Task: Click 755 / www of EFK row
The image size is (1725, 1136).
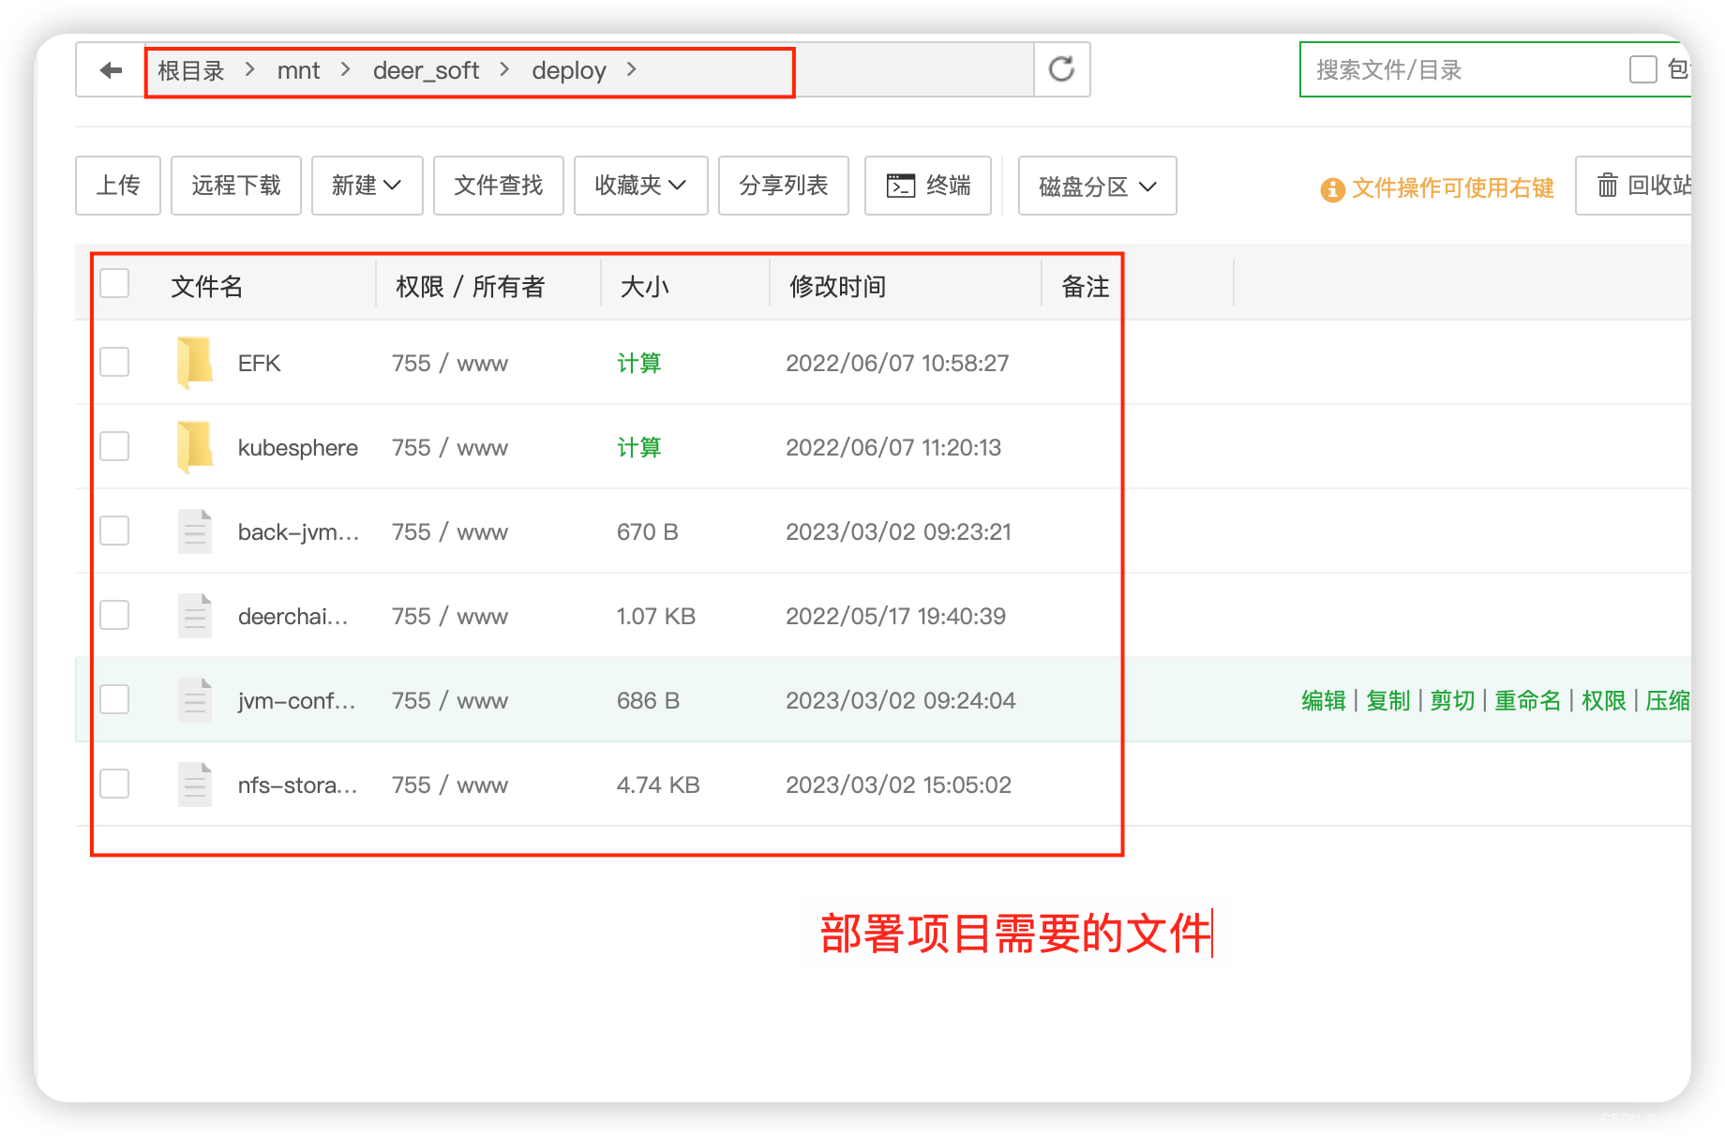Action: (x=450, y=363)
